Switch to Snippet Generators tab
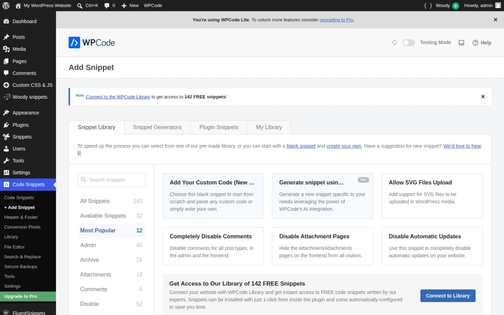 click(x=157, y=127)
